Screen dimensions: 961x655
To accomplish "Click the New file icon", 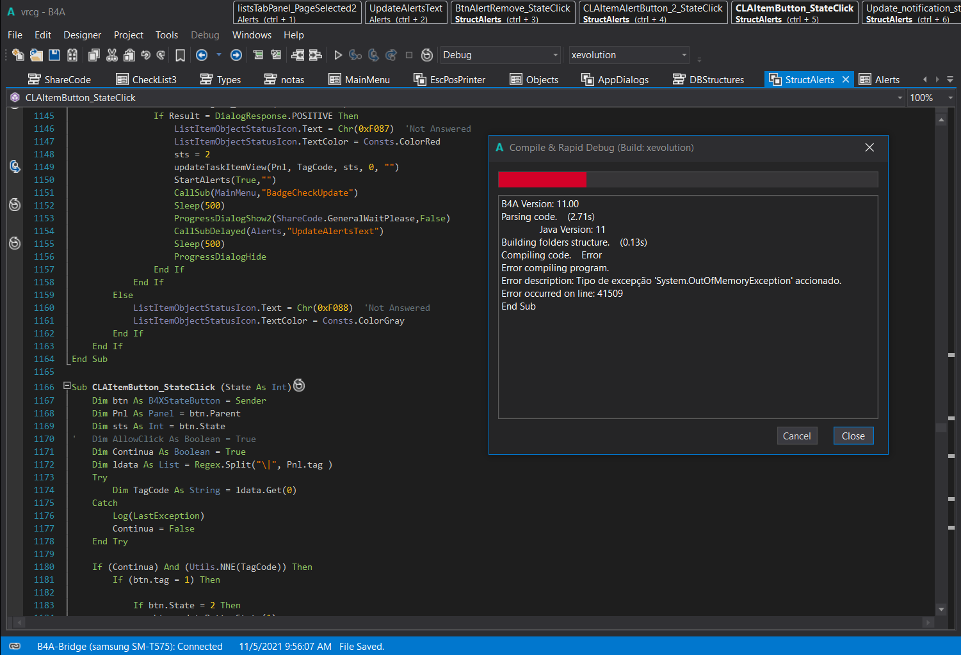I will point(18,55).
